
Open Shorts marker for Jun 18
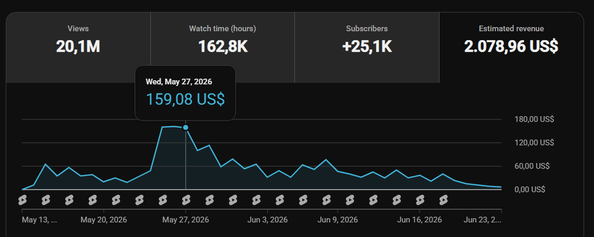pyautogui.click(x=444, y=200)
